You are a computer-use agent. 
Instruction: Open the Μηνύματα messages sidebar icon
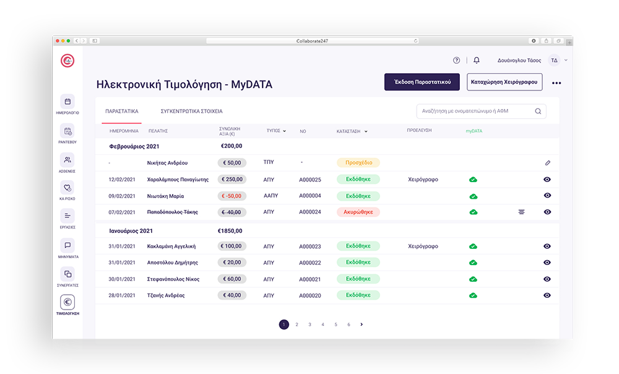[67, 245]
